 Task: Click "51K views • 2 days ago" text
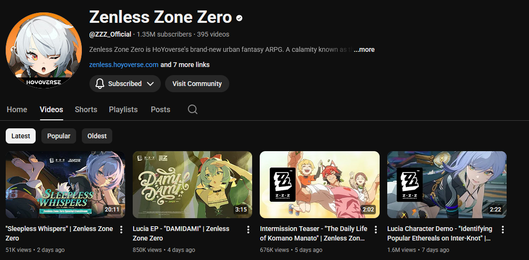point(35,250)
